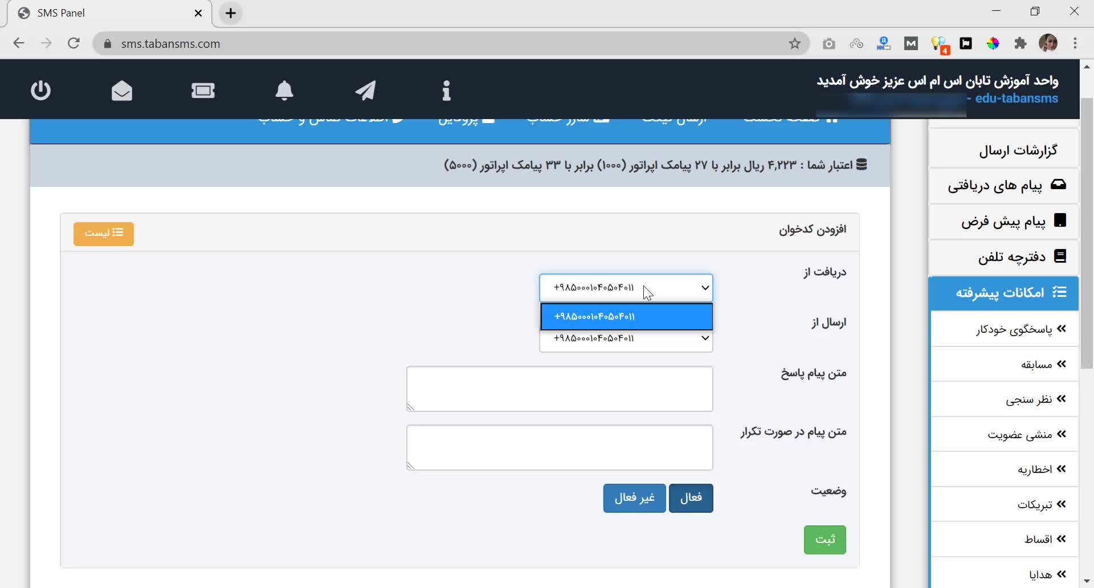The image size is (1094, 588).
Task: Open the Chrome three-dot menu
Action: click(1075, 43)
